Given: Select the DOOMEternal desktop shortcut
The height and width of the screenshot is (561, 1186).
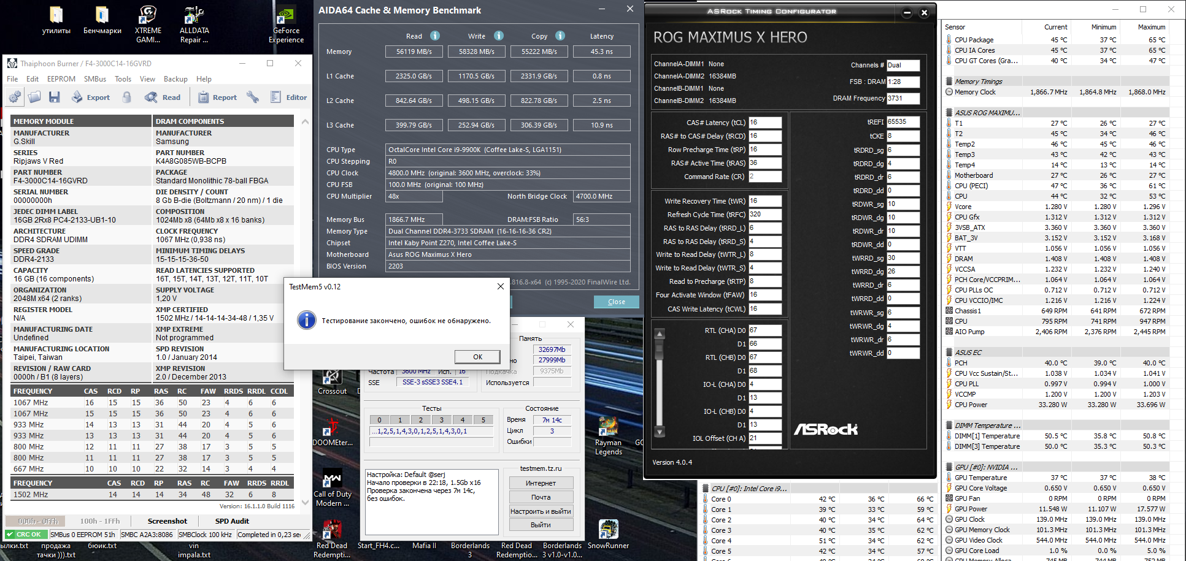Looking at the screenshot, I should pyautogui.click(x=333, y=432).
